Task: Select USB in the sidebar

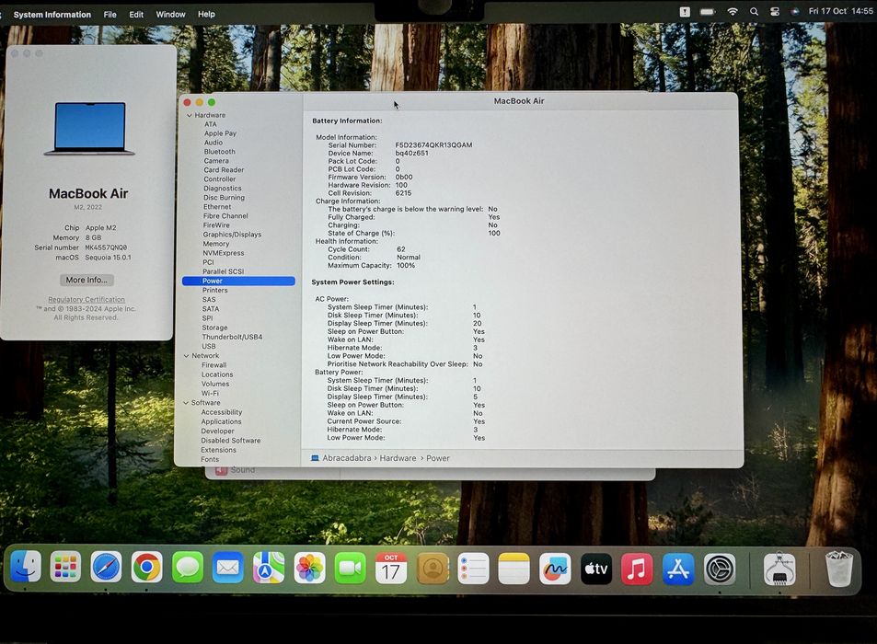Action: coord(209,346)
